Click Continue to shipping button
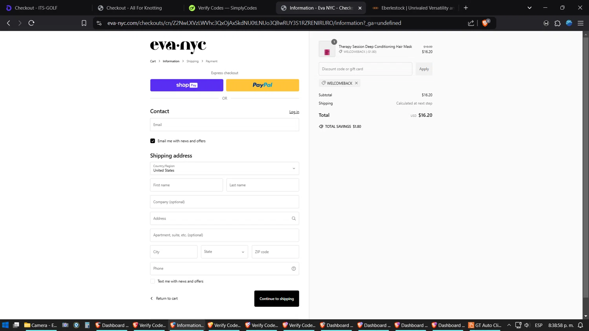This screenshot has height=331, width=589. (276, 298)
